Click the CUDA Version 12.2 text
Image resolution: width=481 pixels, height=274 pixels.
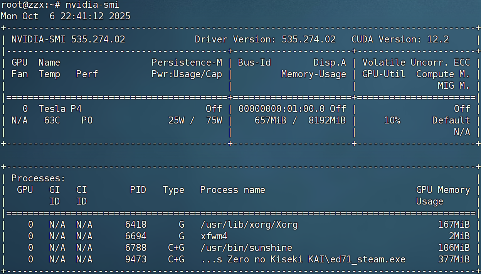coord(400,39)
